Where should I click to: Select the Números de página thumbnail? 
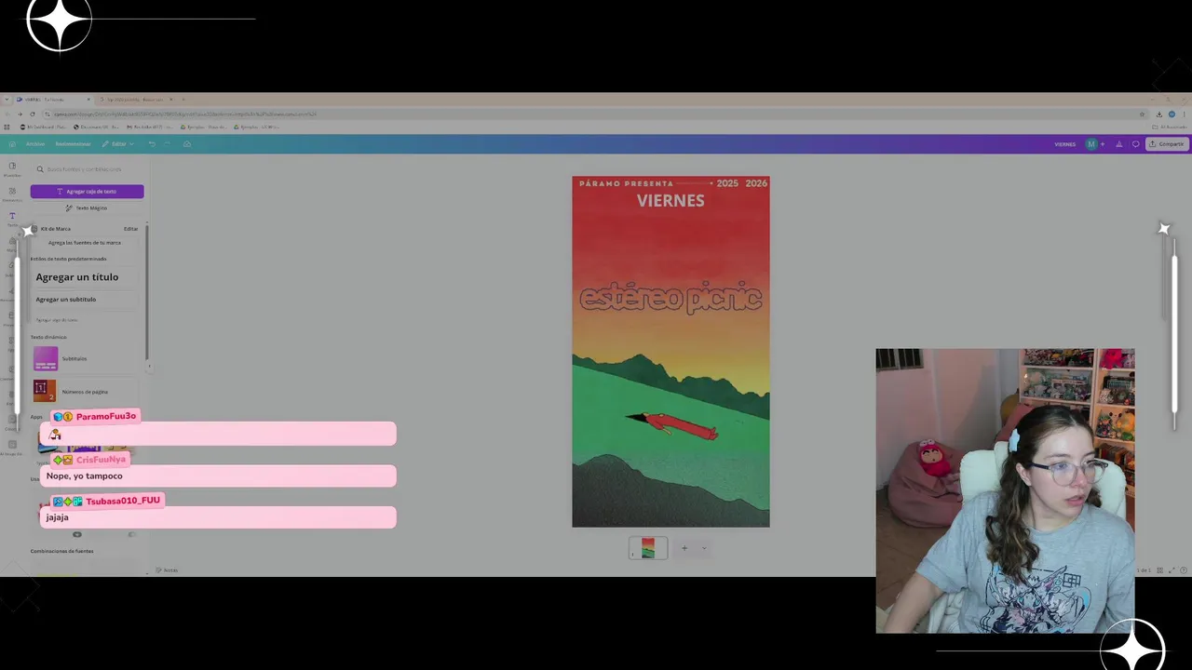(x=46, y=392)
